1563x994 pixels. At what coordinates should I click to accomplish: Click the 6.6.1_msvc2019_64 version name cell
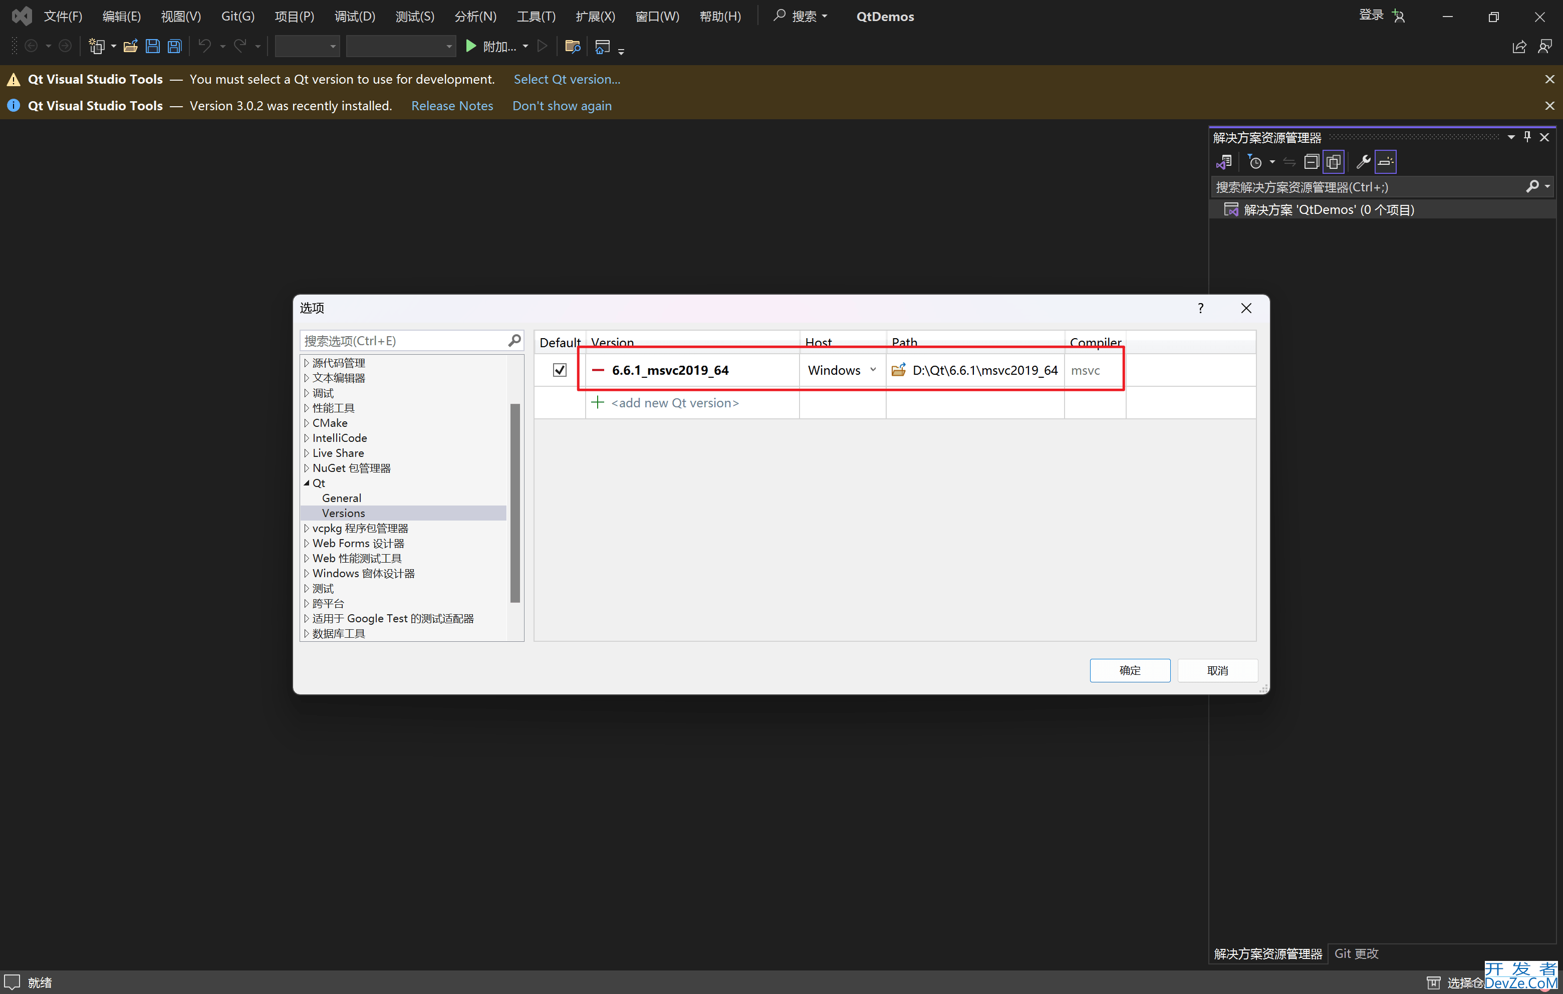click(670, 370)
